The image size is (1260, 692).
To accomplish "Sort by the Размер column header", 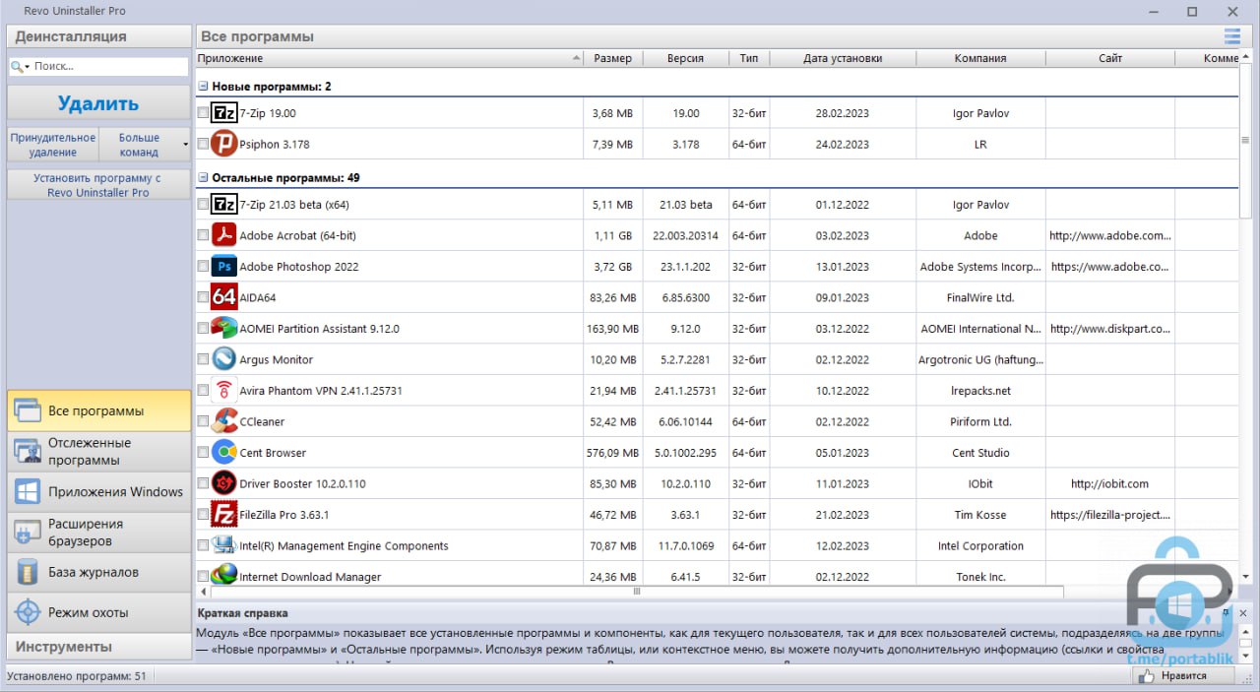I will tap(613, 58).
